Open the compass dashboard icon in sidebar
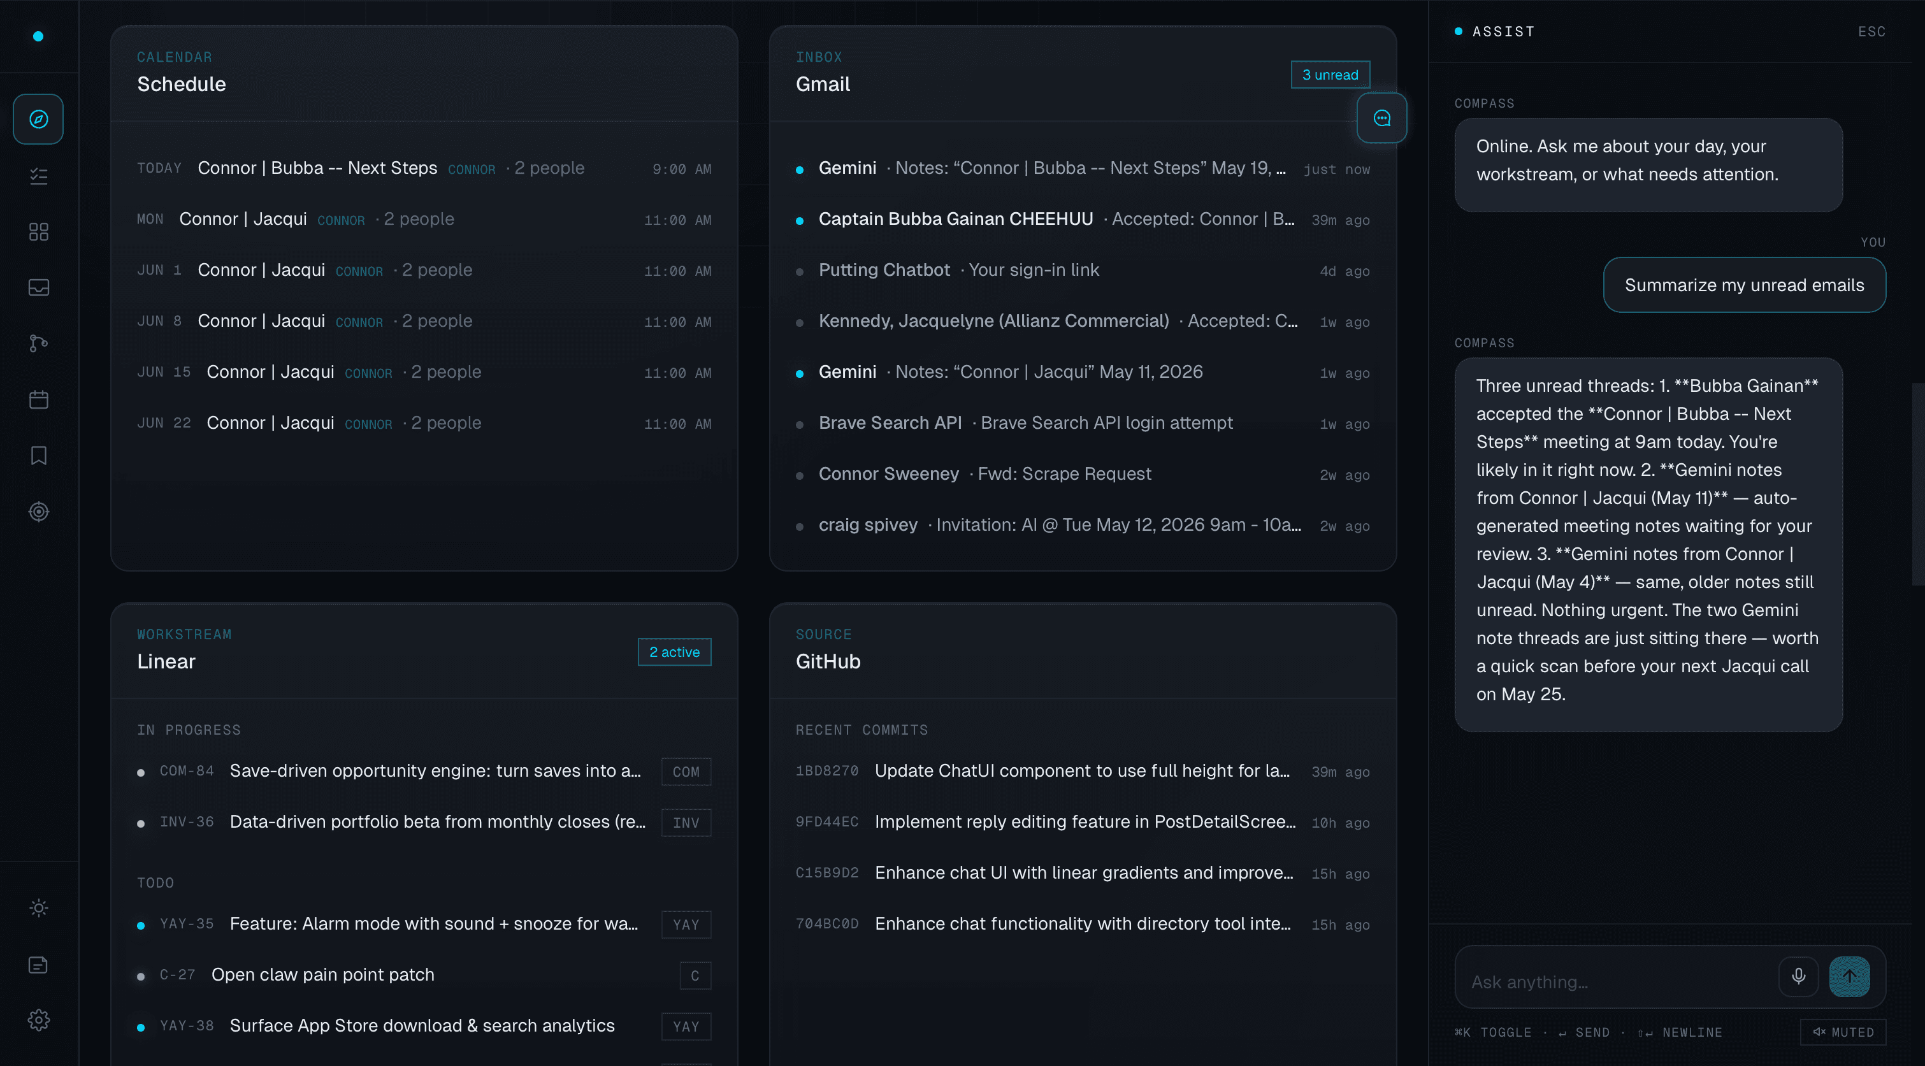This screenshot has width=1925, height=1066. point(38,119)
